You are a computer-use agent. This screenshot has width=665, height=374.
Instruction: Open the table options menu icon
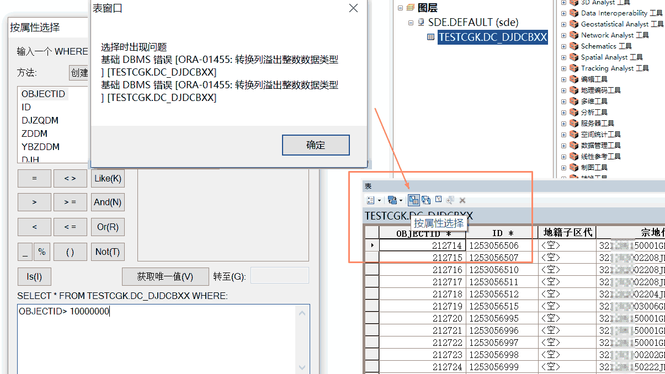[x=370, y=199]
